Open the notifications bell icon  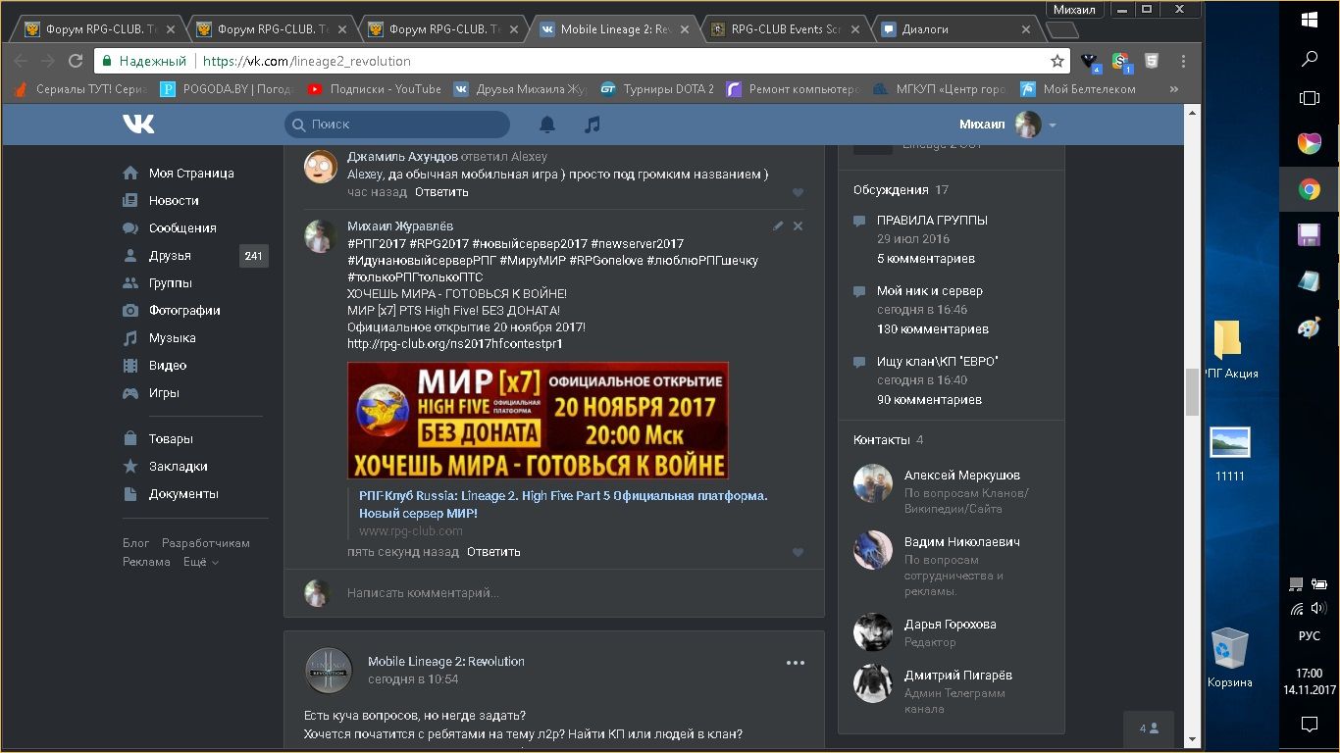547,125
